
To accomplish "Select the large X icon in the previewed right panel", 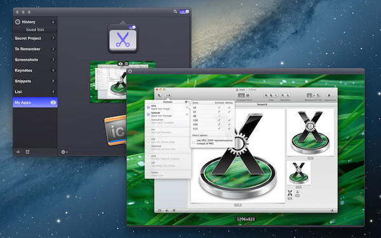I will coord(311,133).
